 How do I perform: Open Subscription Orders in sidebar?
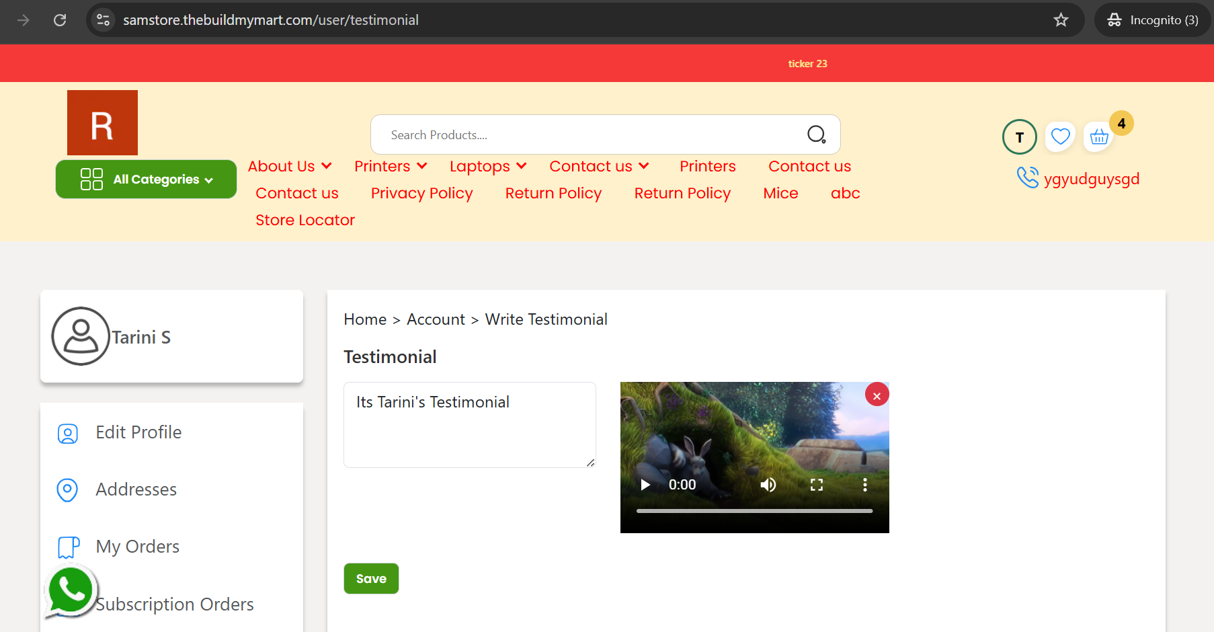click(175, 604)
